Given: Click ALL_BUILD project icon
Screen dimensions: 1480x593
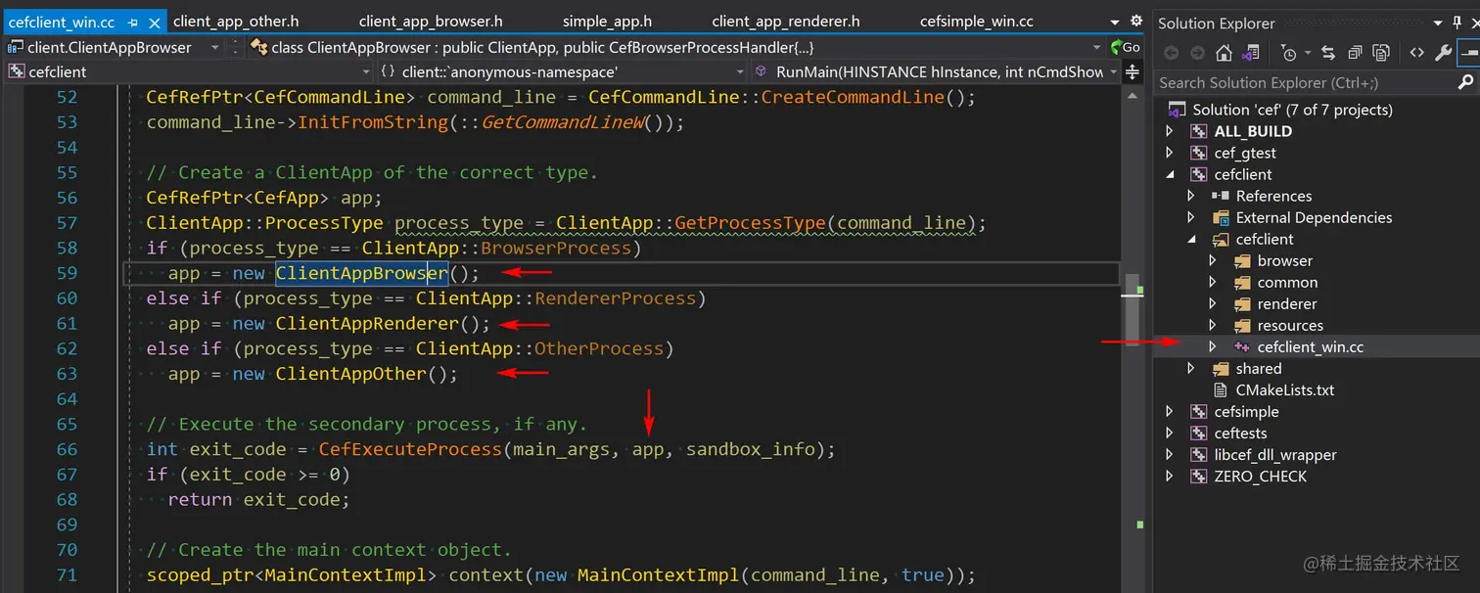Looking at the screenshot, I should tap(1198, 131).
